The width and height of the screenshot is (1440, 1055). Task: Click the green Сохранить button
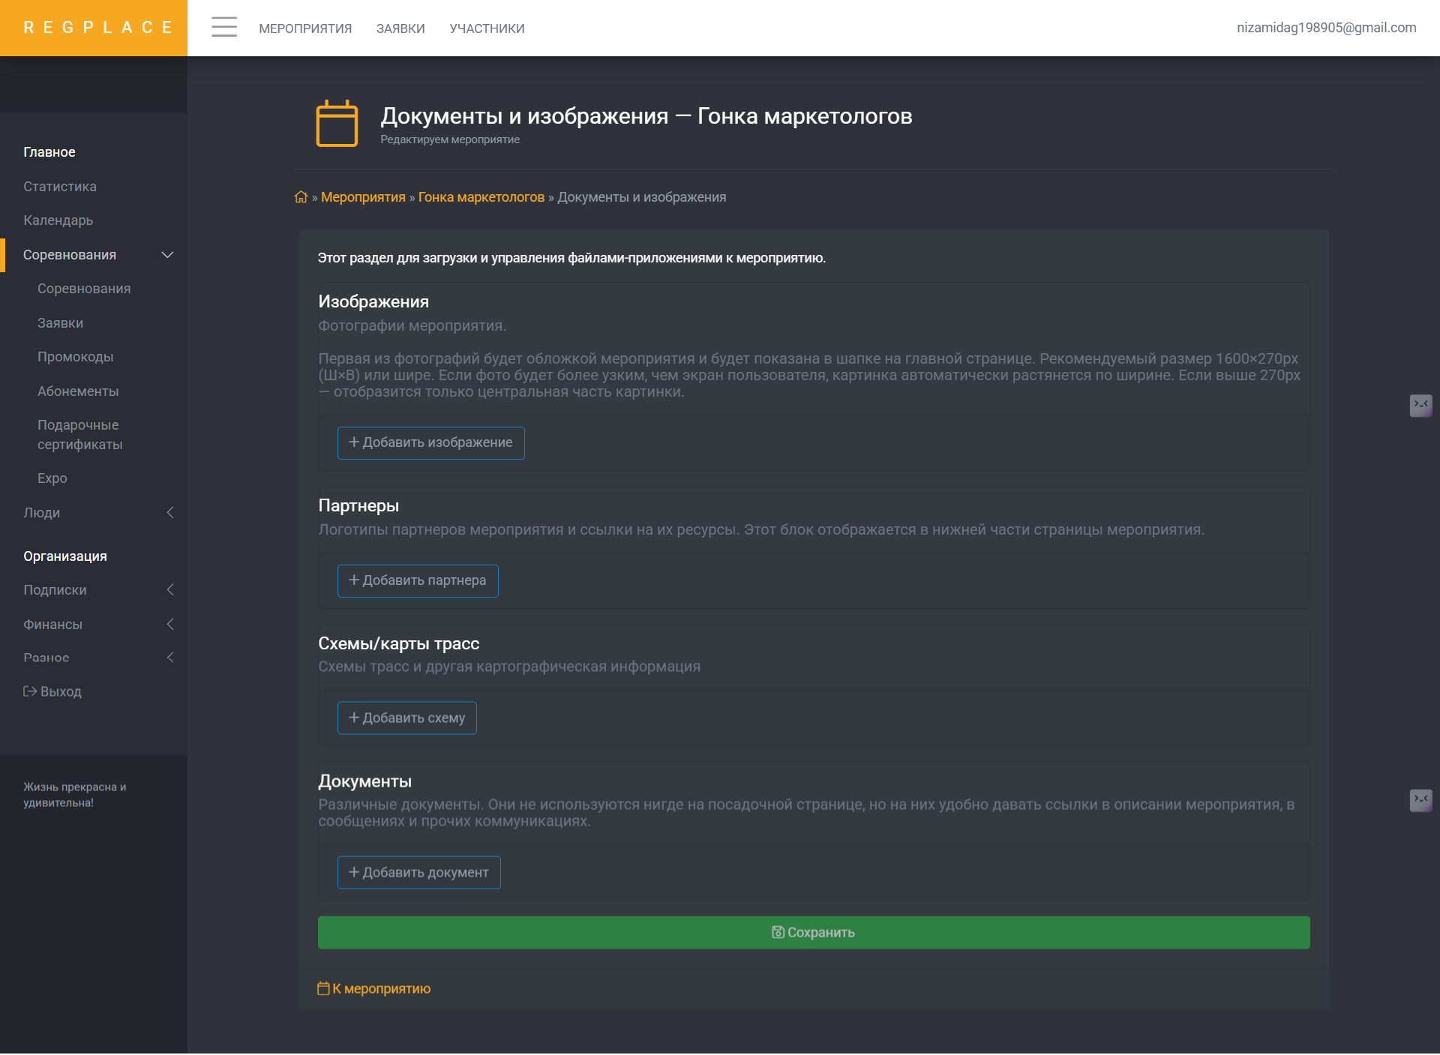click(814, 932)
